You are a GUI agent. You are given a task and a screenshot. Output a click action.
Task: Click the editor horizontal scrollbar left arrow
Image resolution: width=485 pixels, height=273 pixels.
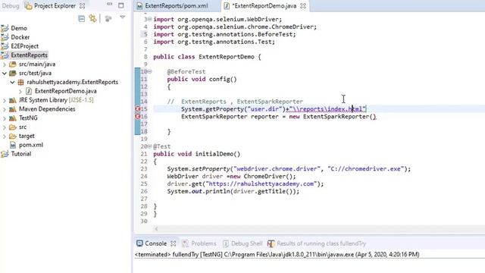click(x=156, y=229)
